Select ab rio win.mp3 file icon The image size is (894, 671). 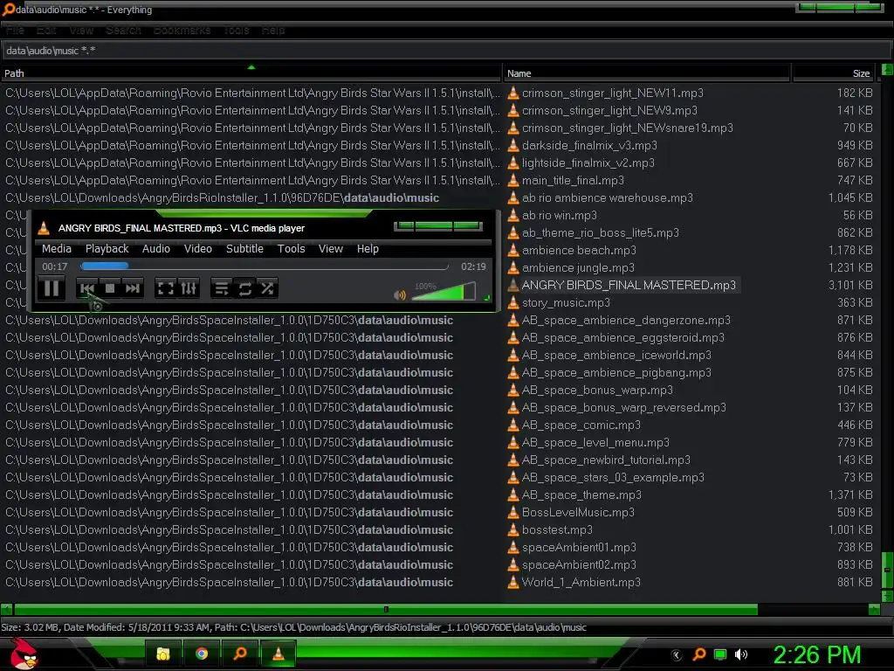tap(513, 215)
